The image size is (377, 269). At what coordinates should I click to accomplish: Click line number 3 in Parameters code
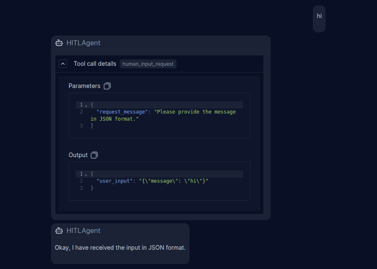pyautogui.click(x=81, y=126)
